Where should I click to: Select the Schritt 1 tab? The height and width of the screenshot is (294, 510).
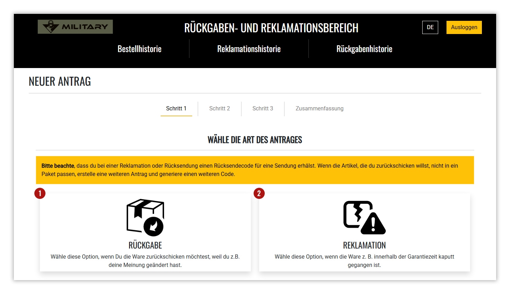(176, 109)
